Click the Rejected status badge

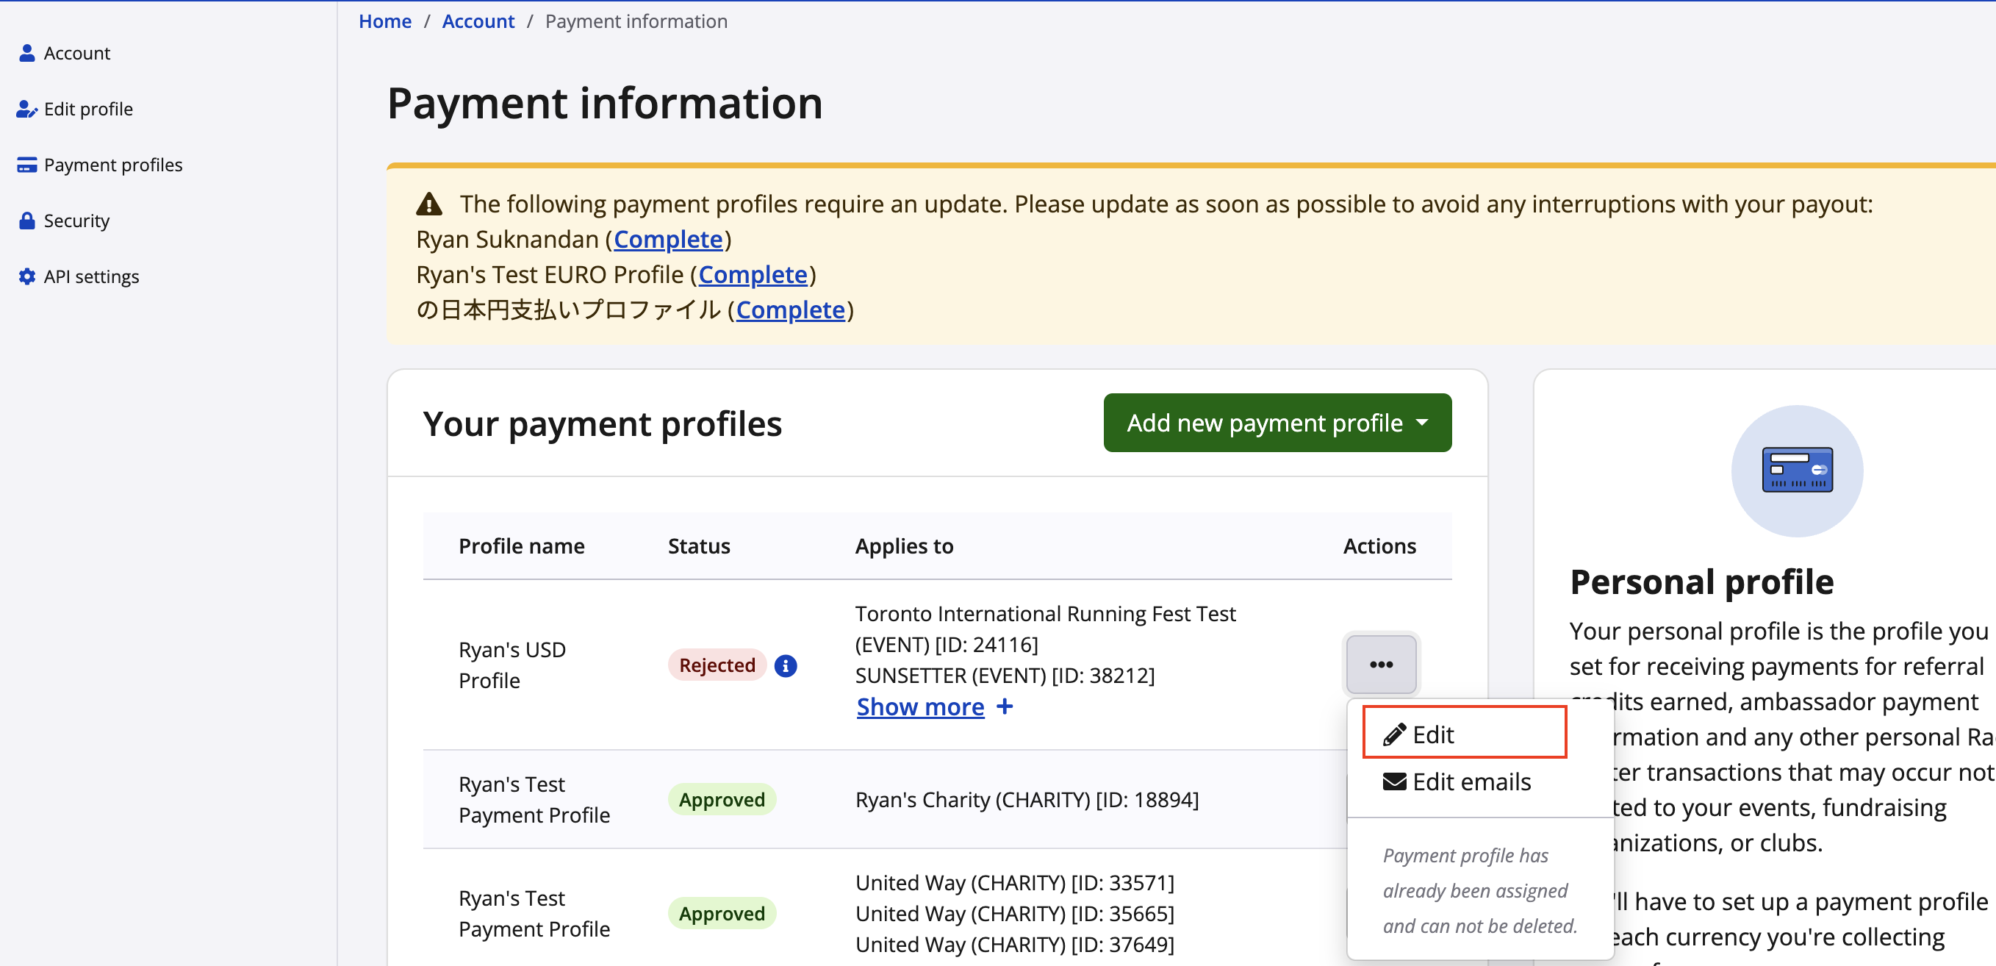pyautogui.click(x=717, y=665)
